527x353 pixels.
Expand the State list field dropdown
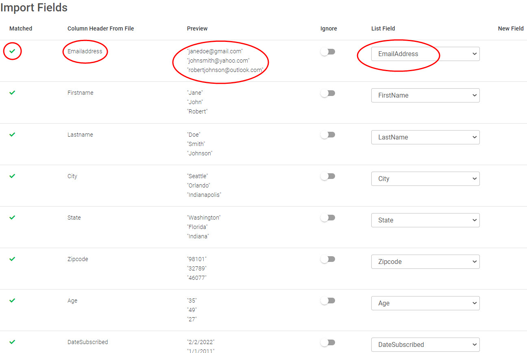(425, 220)
